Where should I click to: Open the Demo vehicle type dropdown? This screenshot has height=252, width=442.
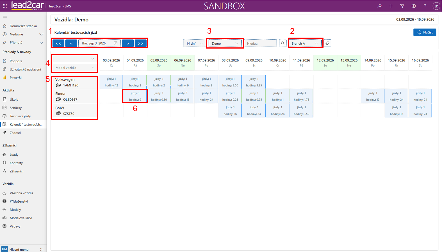point(225,43)
